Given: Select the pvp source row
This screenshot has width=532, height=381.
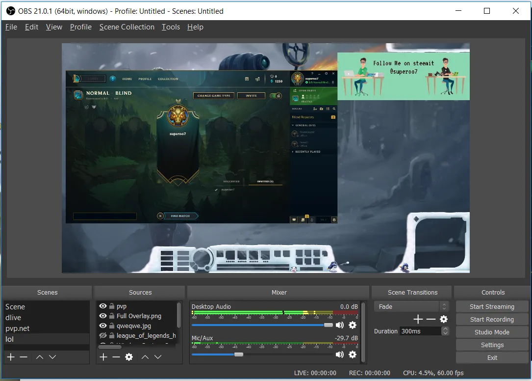Looking at the screenshot, I should point(137,306).
